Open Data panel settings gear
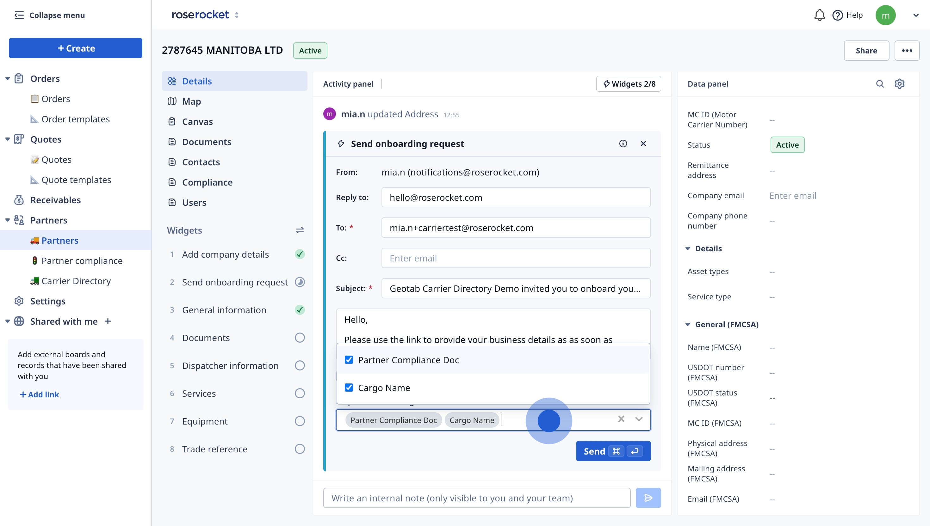 tap(899, 84)
